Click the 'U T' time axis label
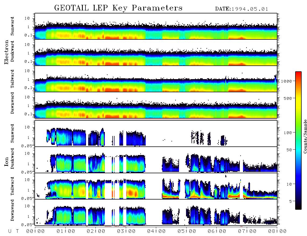 (x=13, y=231)
